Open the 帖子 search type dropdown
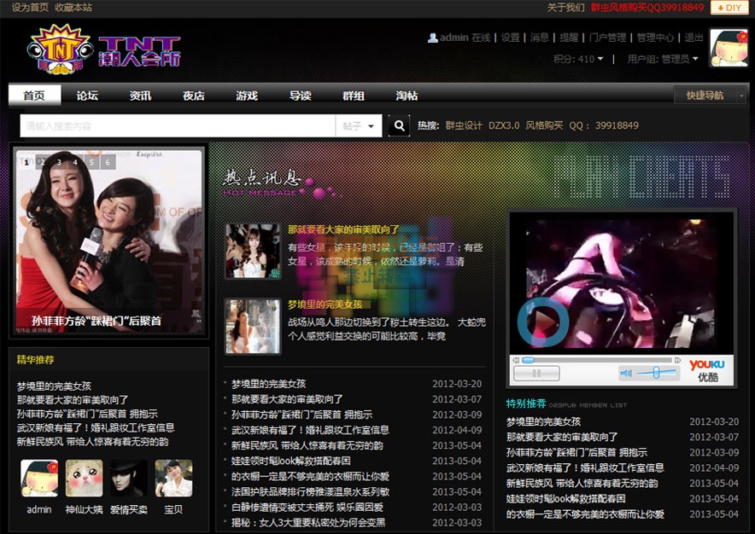The image size is (755, 534). 360,126
